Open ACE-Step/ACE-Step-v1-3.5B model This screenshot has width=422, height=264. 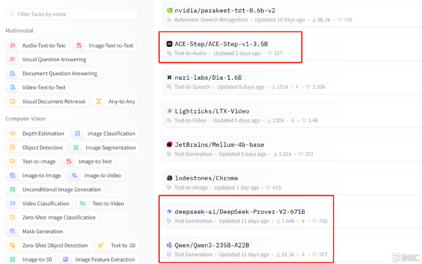(221, 44)
